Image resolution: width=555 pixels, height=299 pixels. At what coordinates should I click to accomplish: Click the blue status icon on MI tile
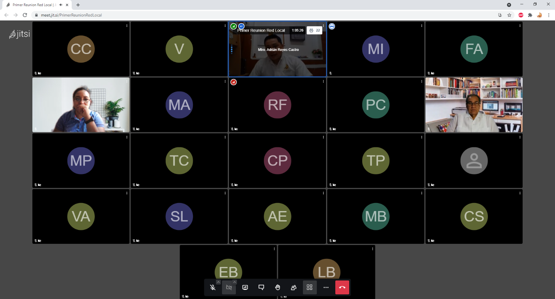tap(332, 26)
